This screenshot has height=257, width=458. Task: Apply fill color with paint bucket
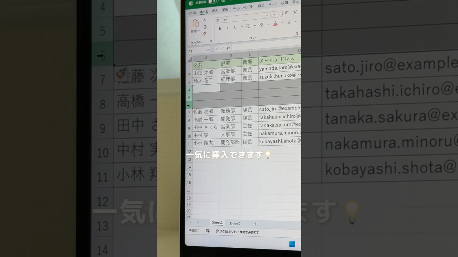[x=262, y=25]
